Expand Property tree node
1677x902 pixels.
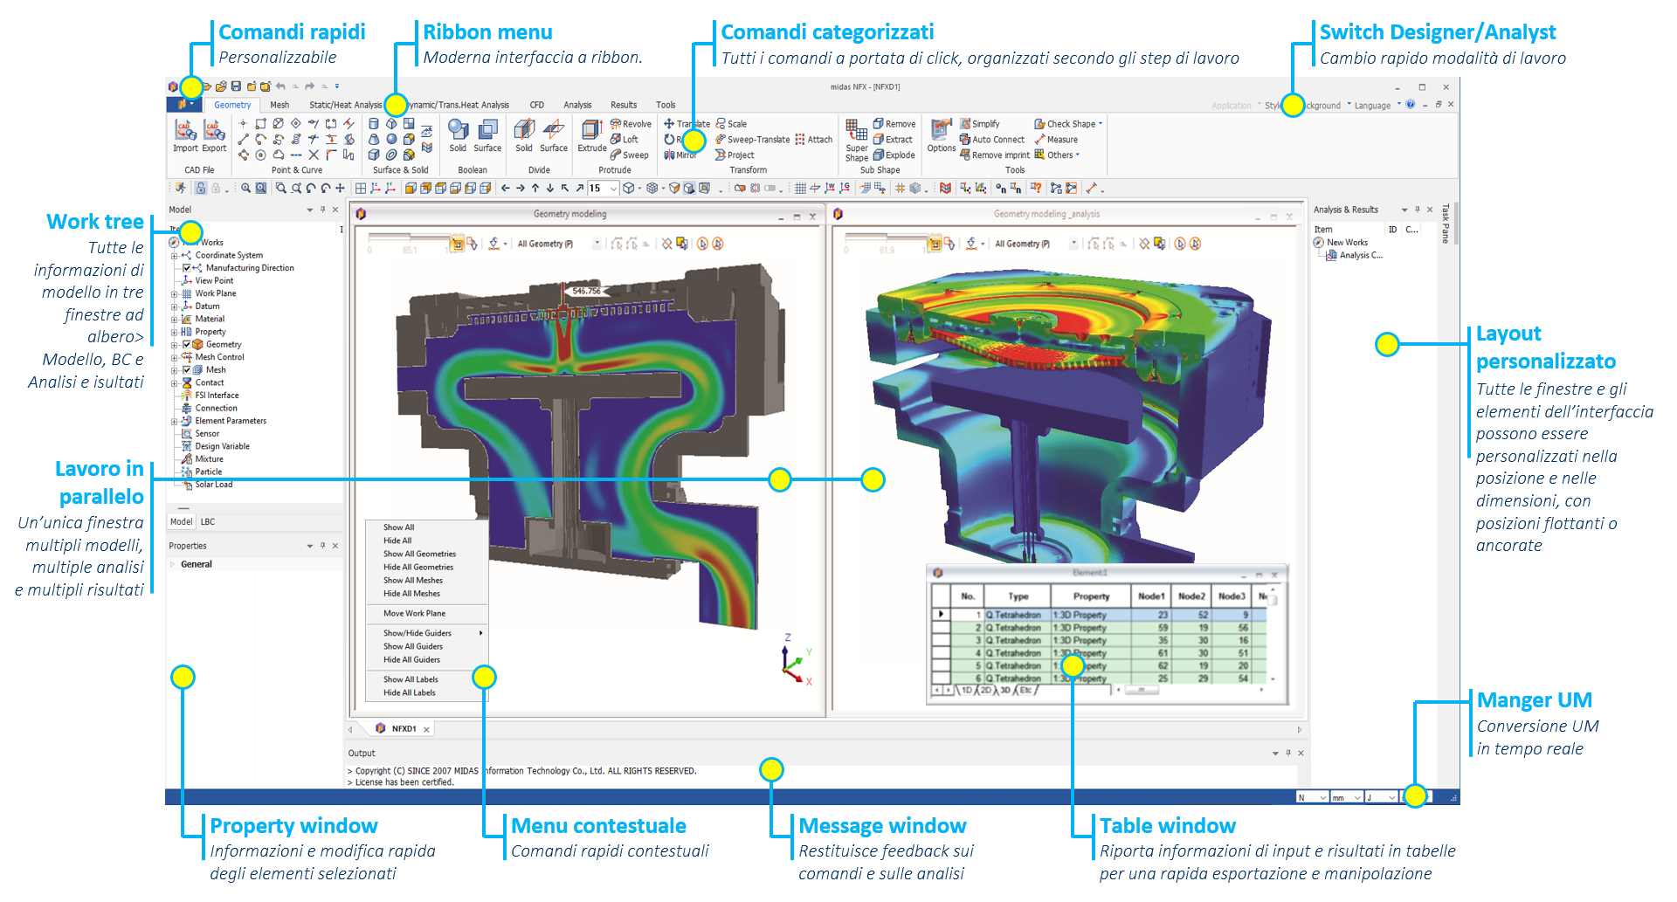[x=175, y=333]
